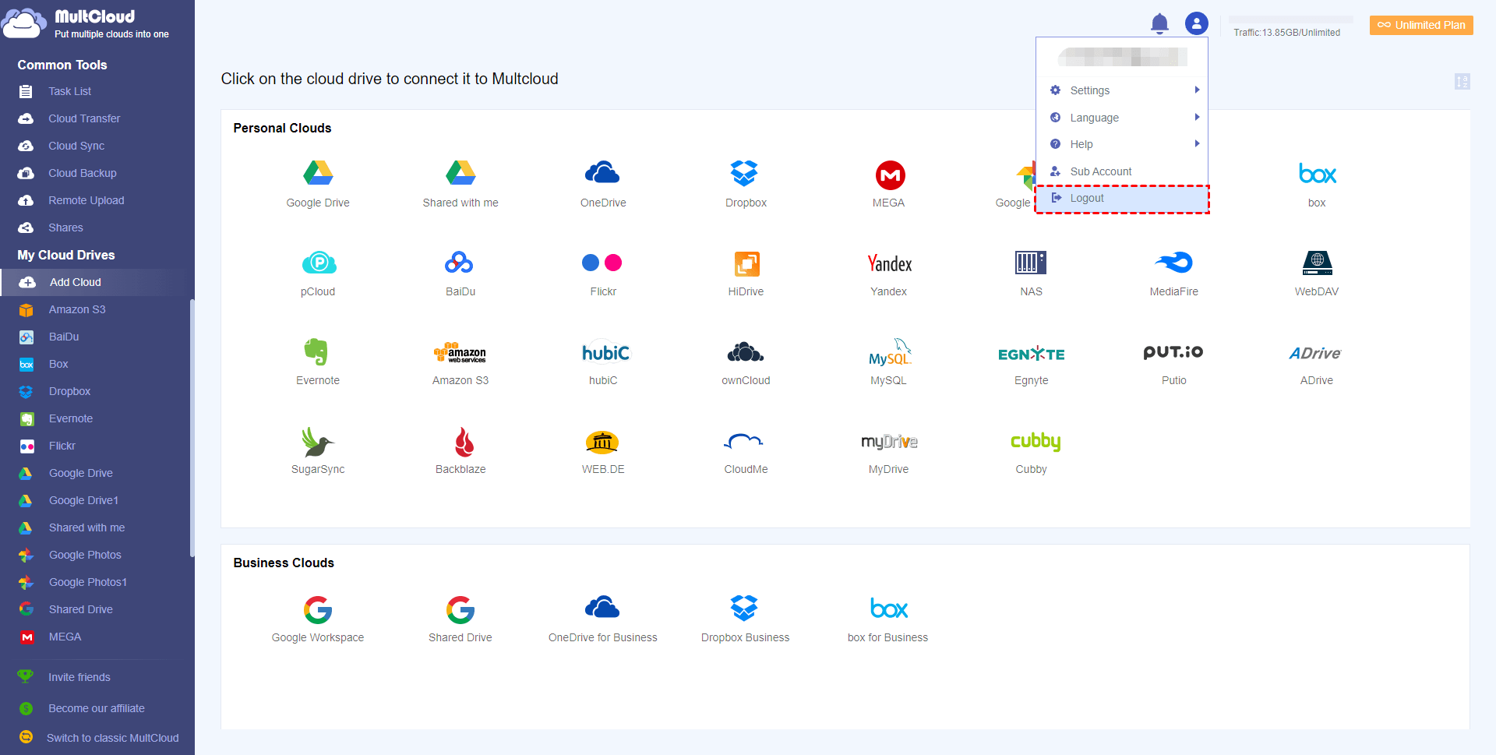
Task: Choose the MyDrive icon
Action: tap(889, 442)
